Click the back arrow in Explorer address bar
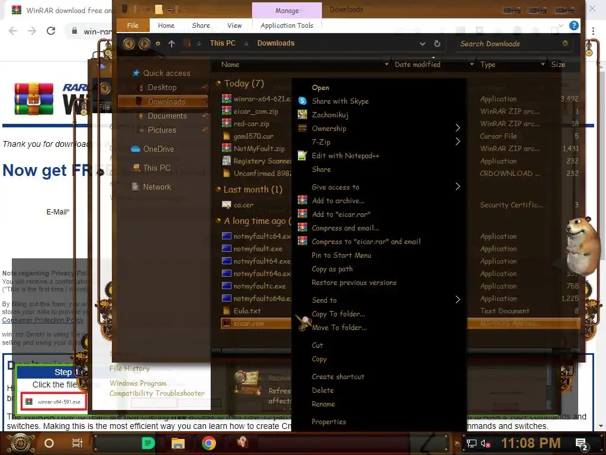This screenshot has width=606, height=455. [x=128, y=43]
